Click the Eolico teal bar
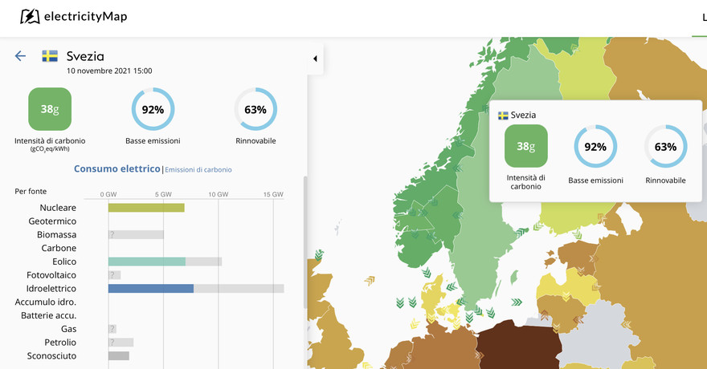Screen dimensions: 707x369 (147, 262)
